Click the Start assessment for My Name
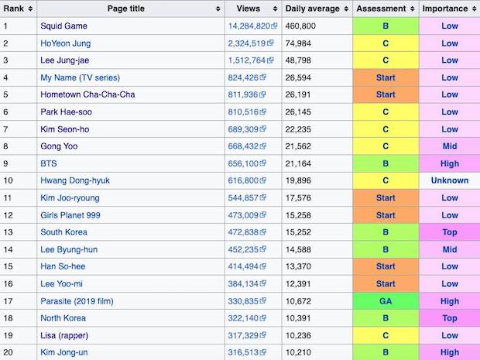 (x=386, y=77)
